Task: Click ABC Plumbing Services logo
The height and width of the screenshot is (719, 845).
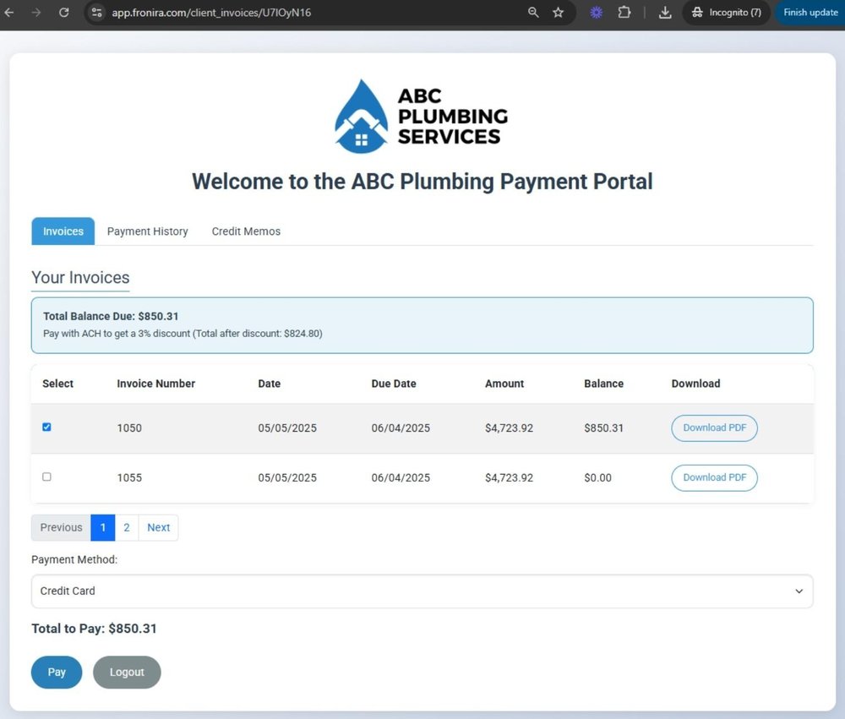Action: point(422,117)
